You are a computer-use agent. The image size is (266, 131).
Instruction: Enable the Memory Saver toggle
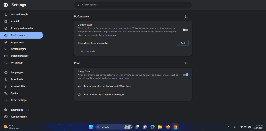(x=185, y=30)
